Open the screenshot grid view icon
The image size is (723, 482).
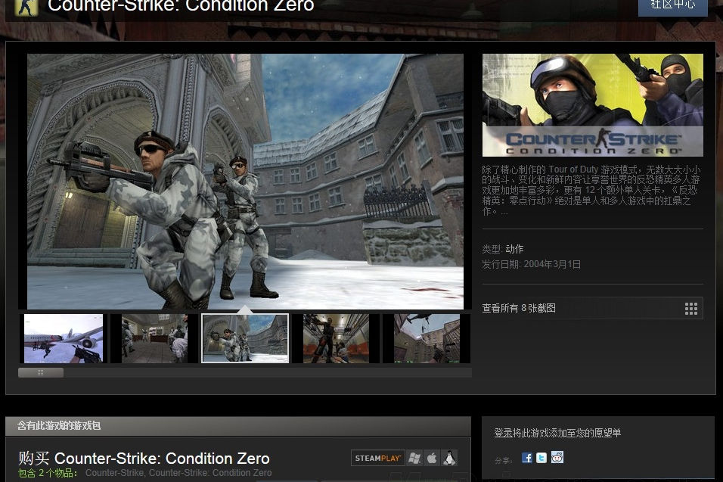[x=690, y=309]
